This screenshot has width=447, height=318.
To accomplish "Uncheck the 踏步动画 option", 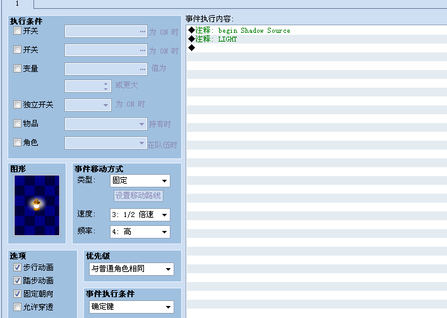I will point(18,280).
